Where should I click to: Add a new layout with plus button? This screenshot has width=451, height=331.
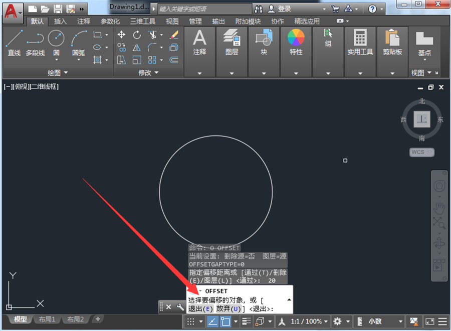tap(98, 319)
